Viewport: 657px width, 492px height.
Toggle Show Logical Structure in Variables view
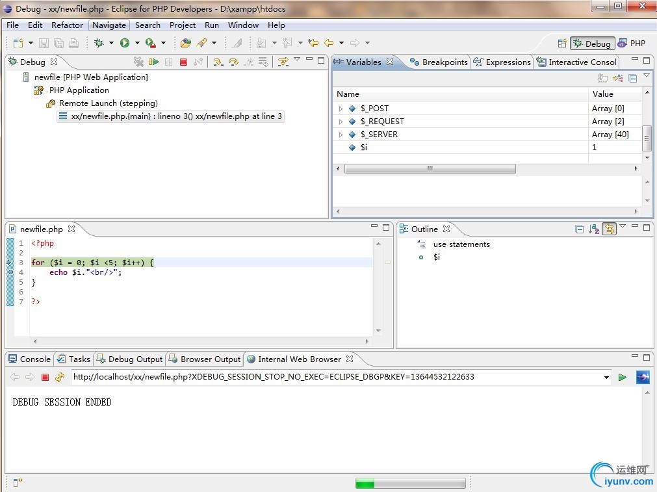click(618, 79)
